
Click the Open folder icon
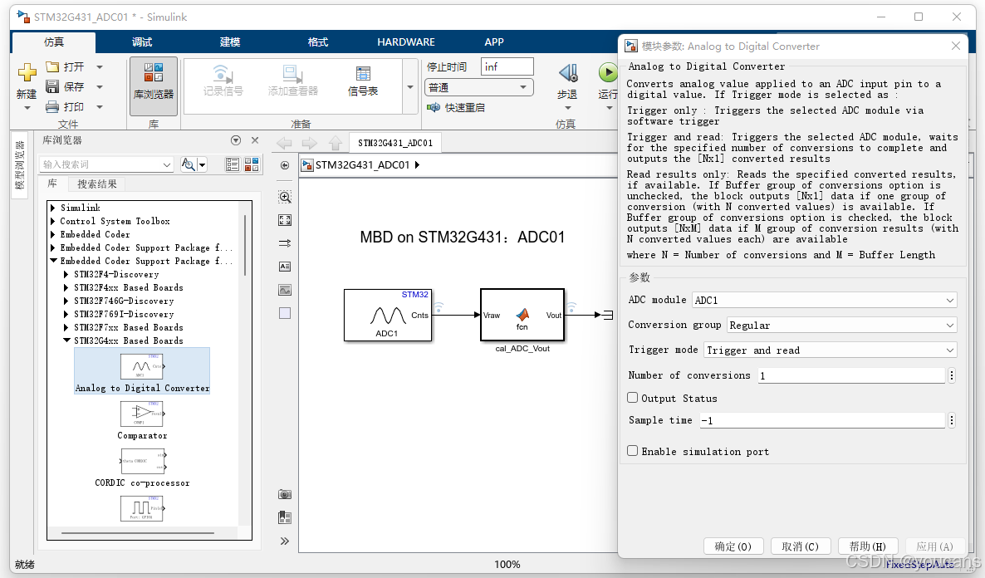[52, 66]
